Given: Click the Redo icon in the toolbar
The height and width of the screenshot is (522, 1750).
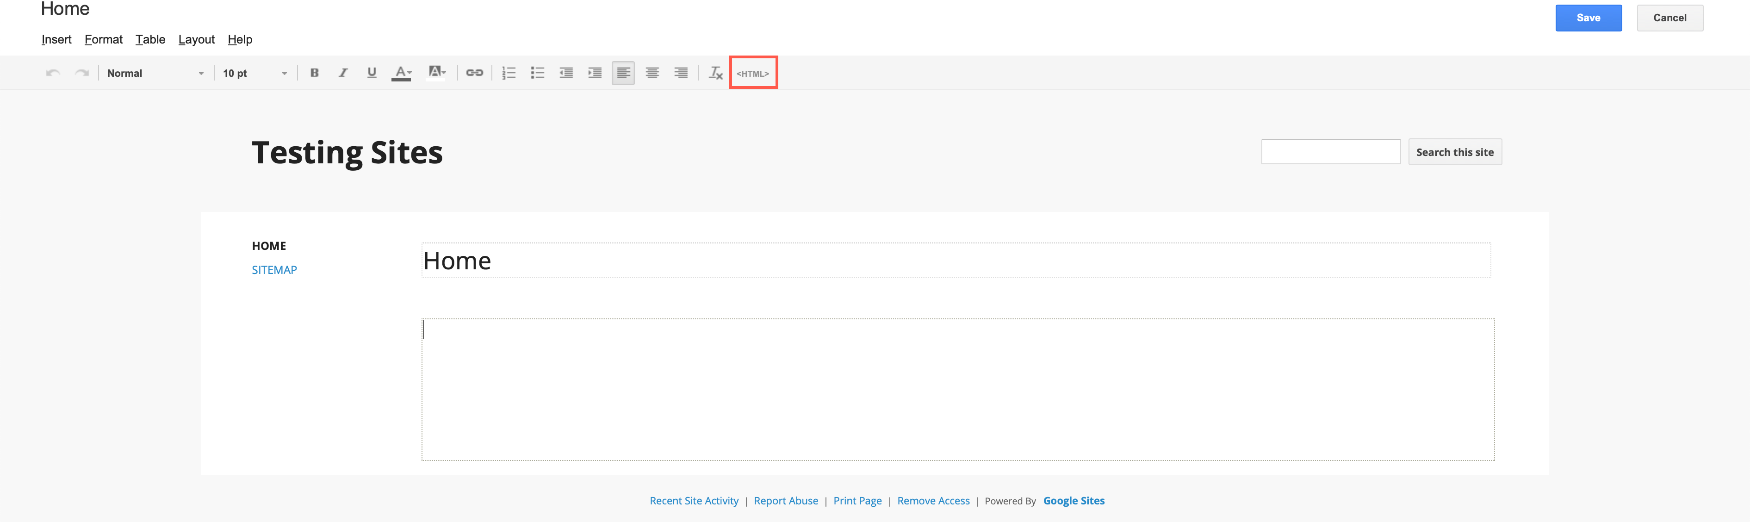Looking at the screenshot, I should [x=81, y=73].
